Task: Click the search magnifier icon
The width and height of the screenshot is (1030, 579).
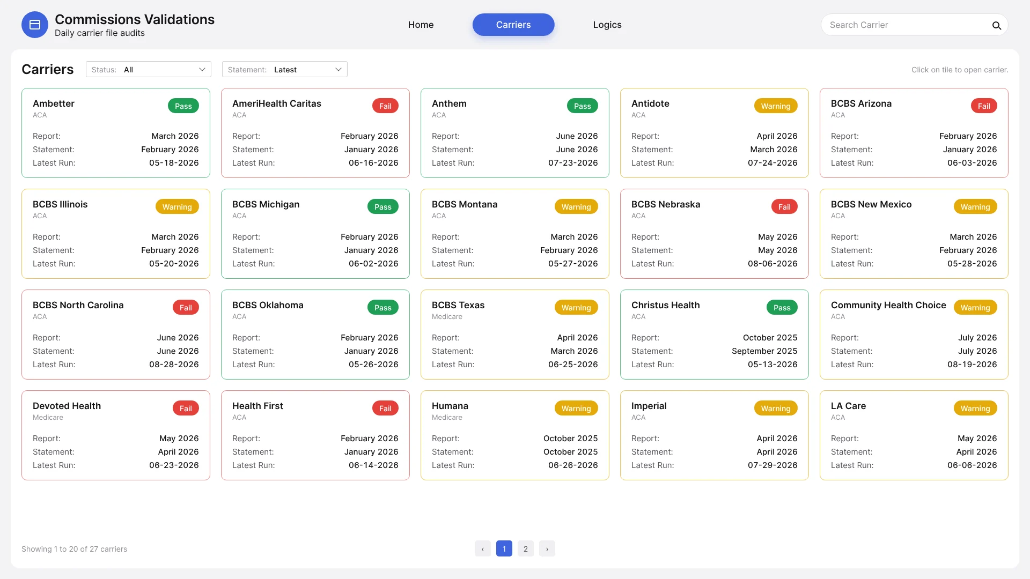Action: click(x=996, y=25)
